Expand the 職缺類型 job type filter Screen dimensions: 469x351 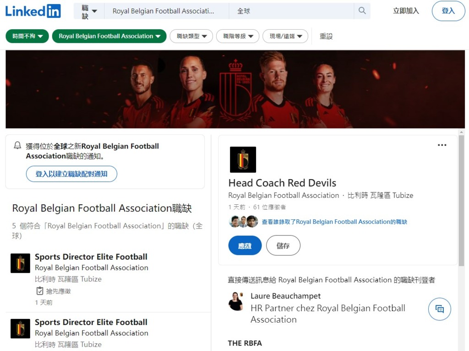pyautogui.click(x=191, y=36)
